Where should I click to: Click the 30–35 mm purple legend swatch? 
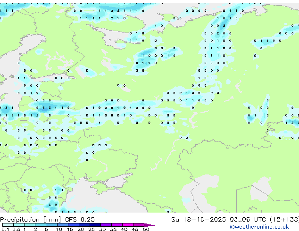tap(106, 225)
